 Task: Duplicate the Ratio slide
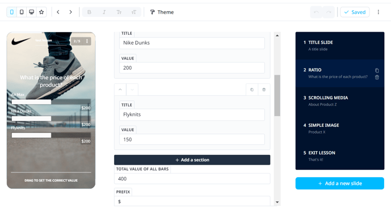(377, 71)
